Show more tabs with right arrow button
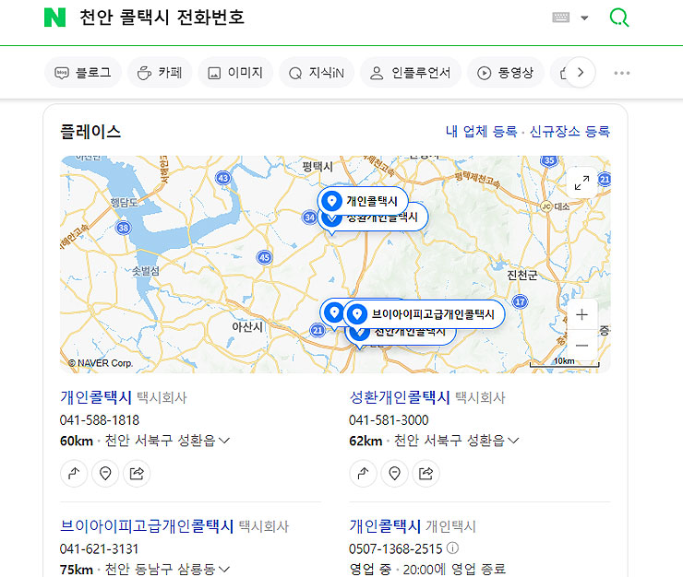 click(x=581, y=72)
